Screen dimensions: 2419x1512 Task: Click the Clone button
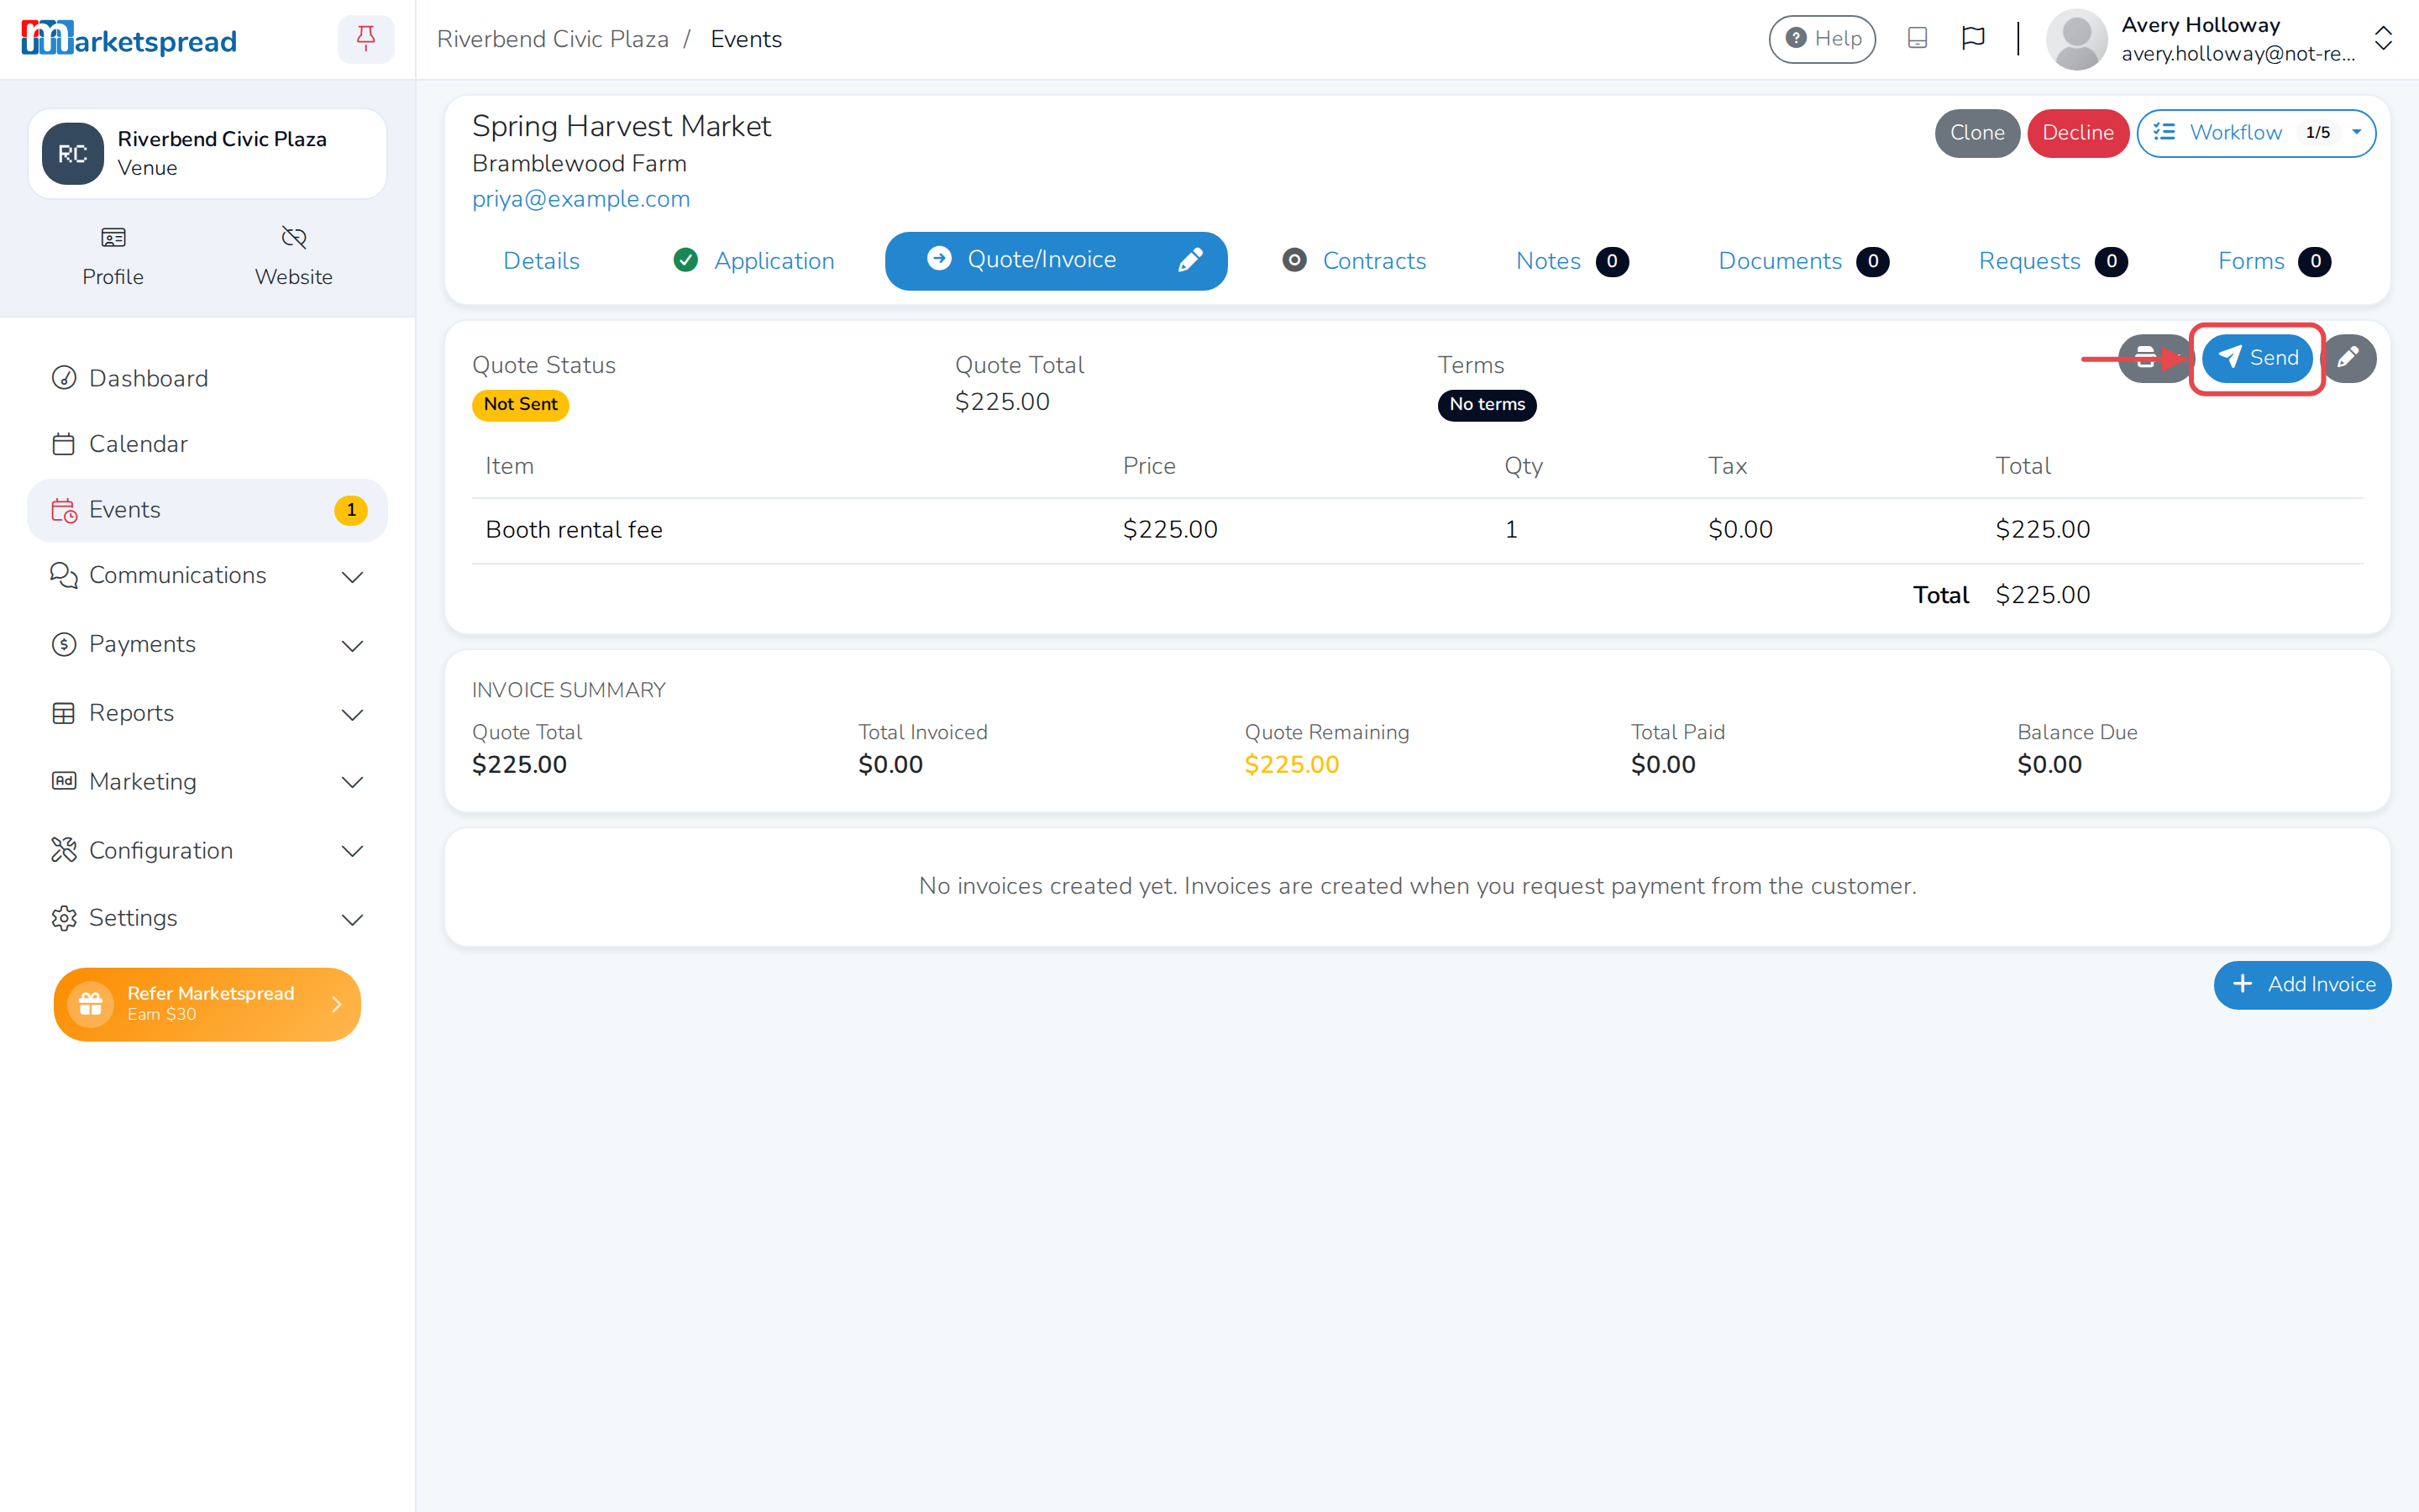1976,133
